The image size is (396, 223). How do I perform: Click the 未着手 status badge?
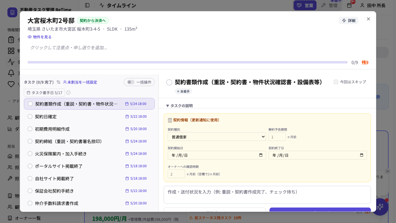click(183, 91)
